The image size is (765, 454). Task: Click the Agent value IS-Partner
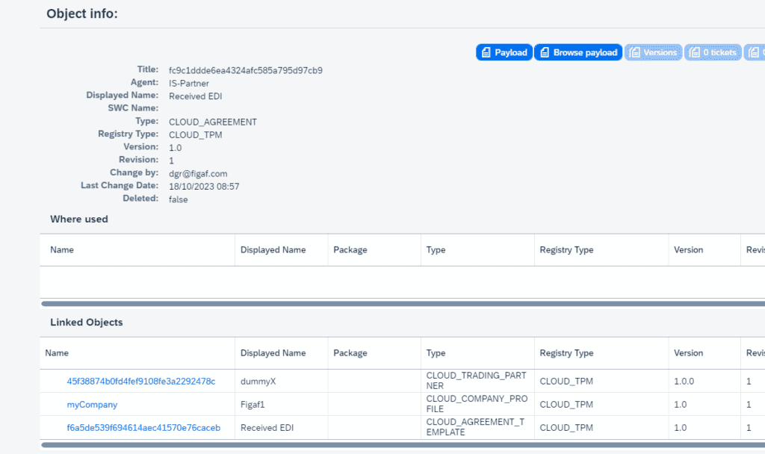[189, 84]
